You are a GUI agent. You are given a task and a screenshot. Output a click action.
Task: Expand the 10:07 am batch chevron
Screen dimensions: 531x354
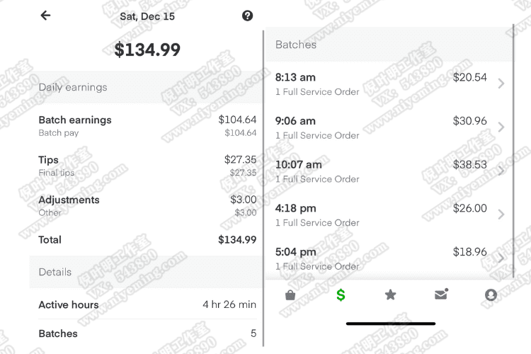pyautogui.click(x=501, y=171)
